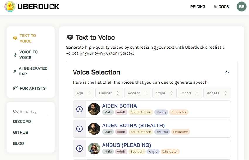
Task: Collapse the Voice Selection section
Action: coord(227,72)
